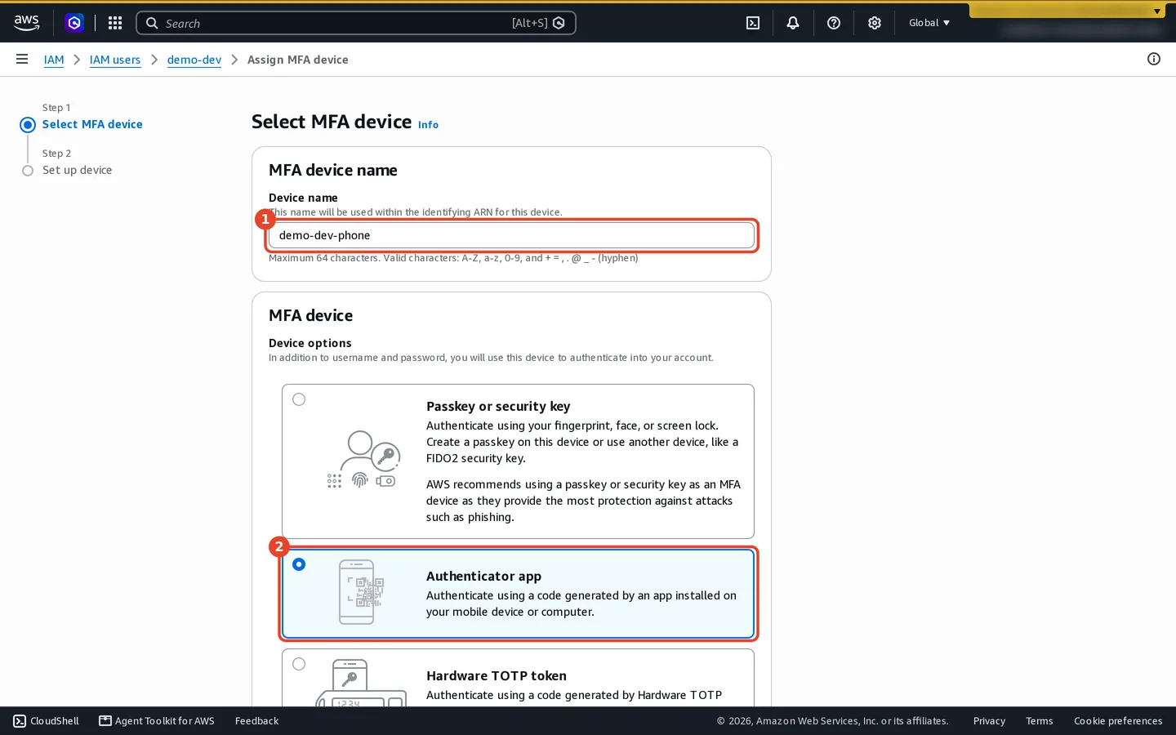The width and height of the screenshot is (1176, 735).
Task: Click the passkey security key illustration
Action: point(362,459)
